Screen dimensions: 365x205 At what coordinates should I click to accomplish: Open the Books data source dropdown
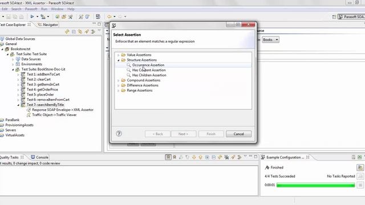(x=270, y=39)
